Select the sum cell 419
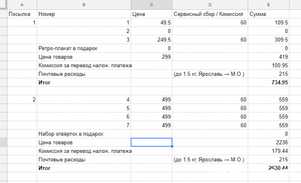 pos(268,57)
